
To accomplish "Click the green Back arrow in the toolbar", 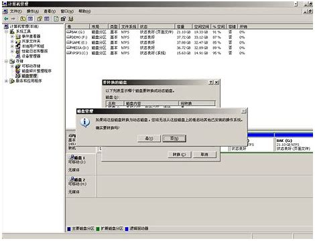I will [x=6, y=19].
